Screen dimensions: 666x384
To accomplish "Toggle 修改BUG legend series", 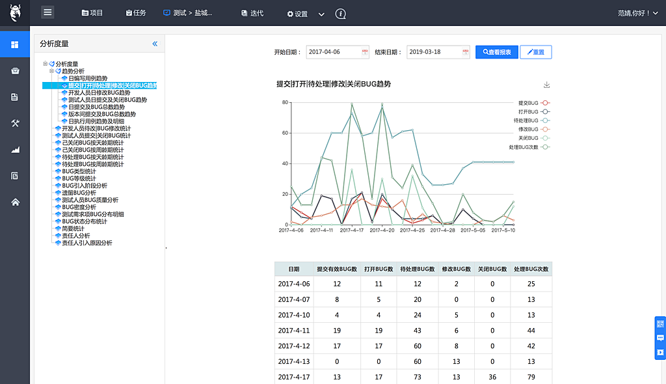I will point(534,130).
